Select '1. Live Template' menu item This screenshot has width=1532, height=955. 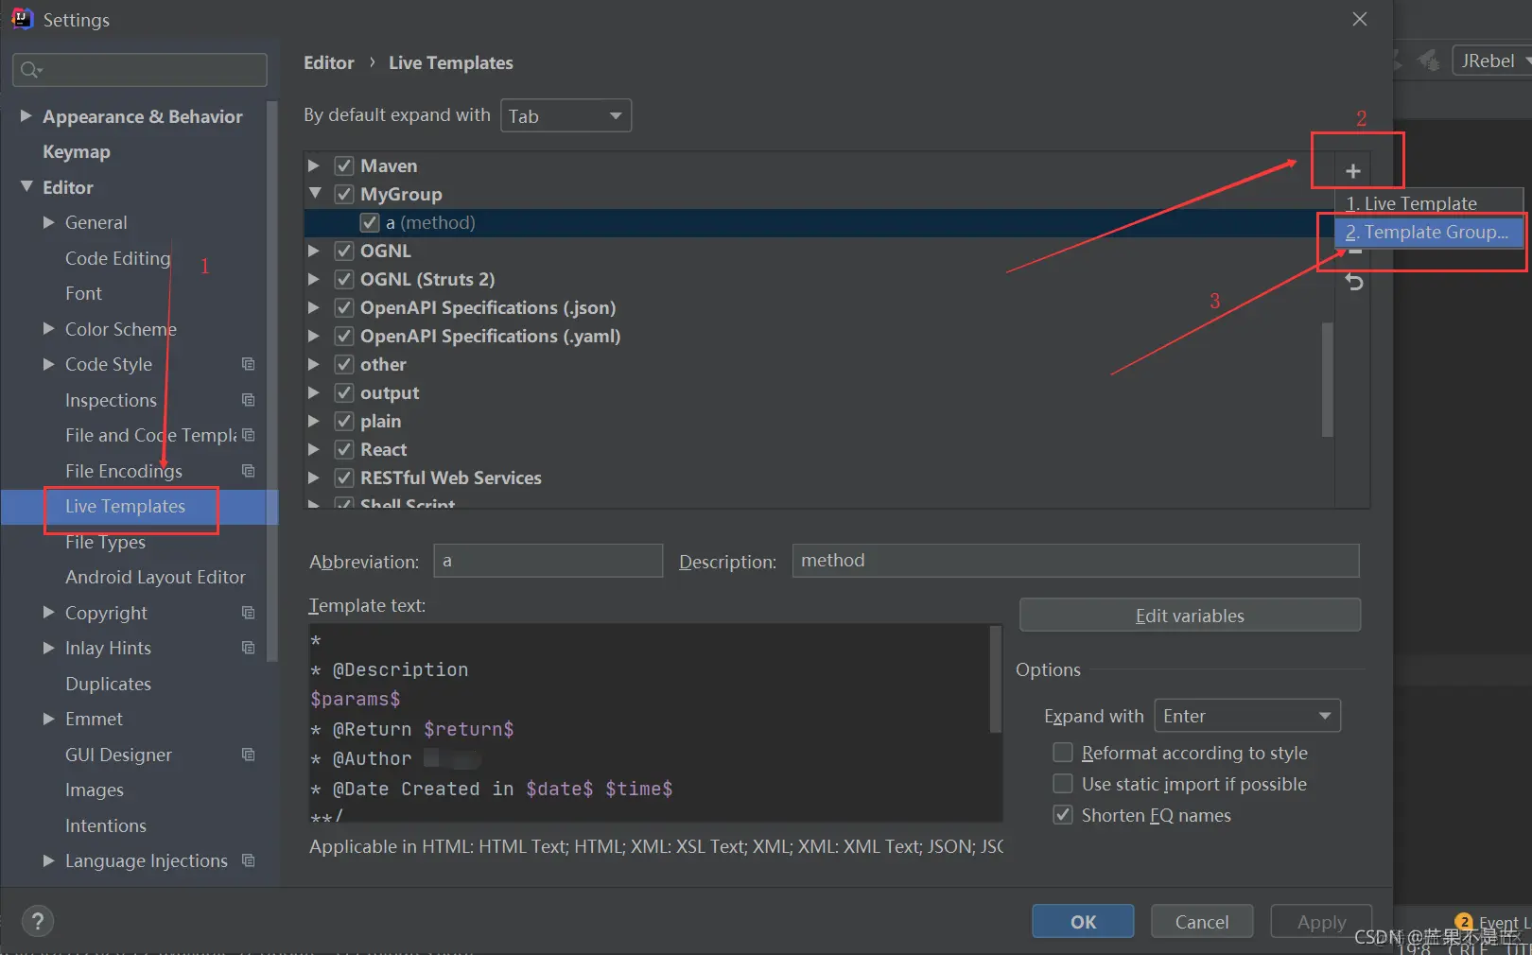tap(1428, 203)
